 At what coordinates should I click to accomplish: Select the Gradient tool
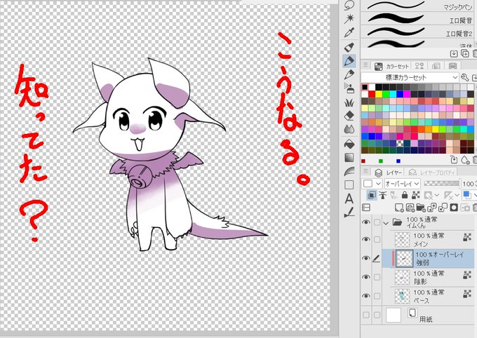click(x=349, y=157)
